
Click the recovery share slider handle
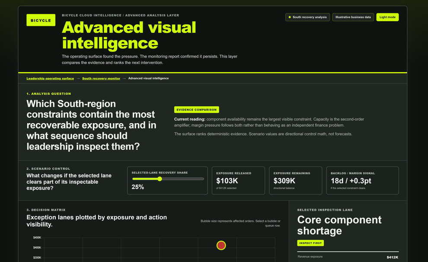tap(160, 179)
